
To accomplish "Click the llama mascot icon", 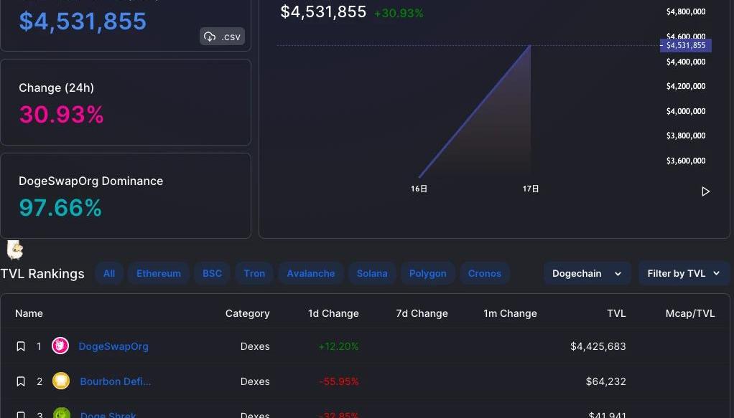I will pyautogui.click(x=15, y=250).
